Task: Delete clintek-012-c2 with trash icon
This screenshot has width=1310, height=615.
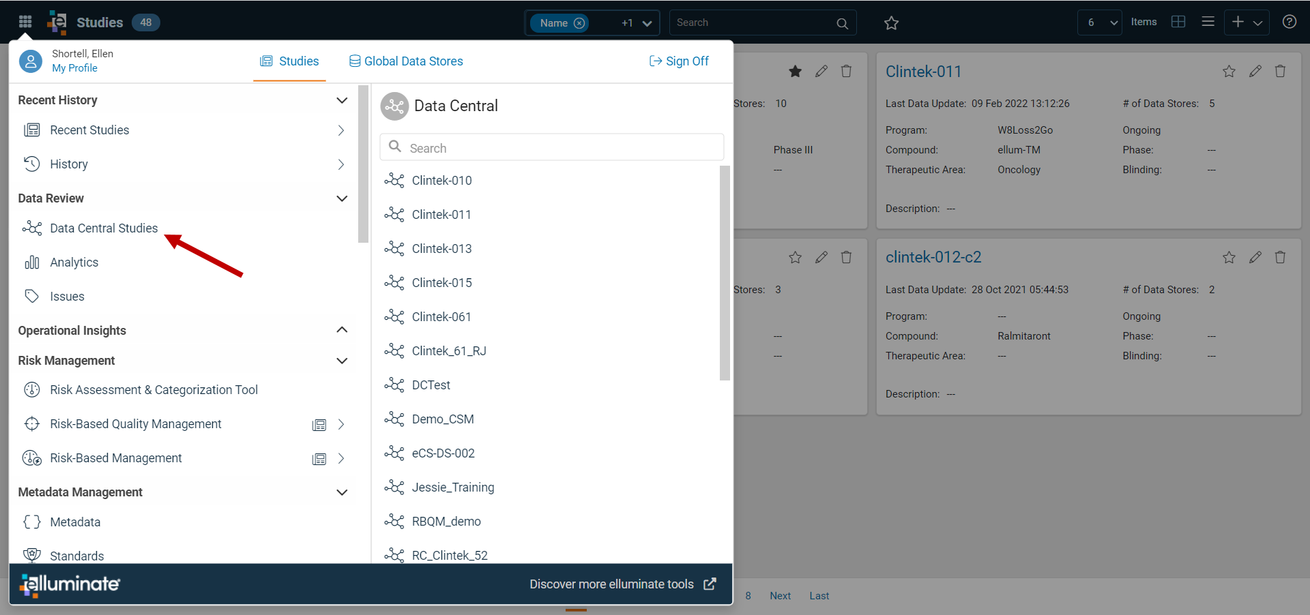Action: tap(1280, 257)
